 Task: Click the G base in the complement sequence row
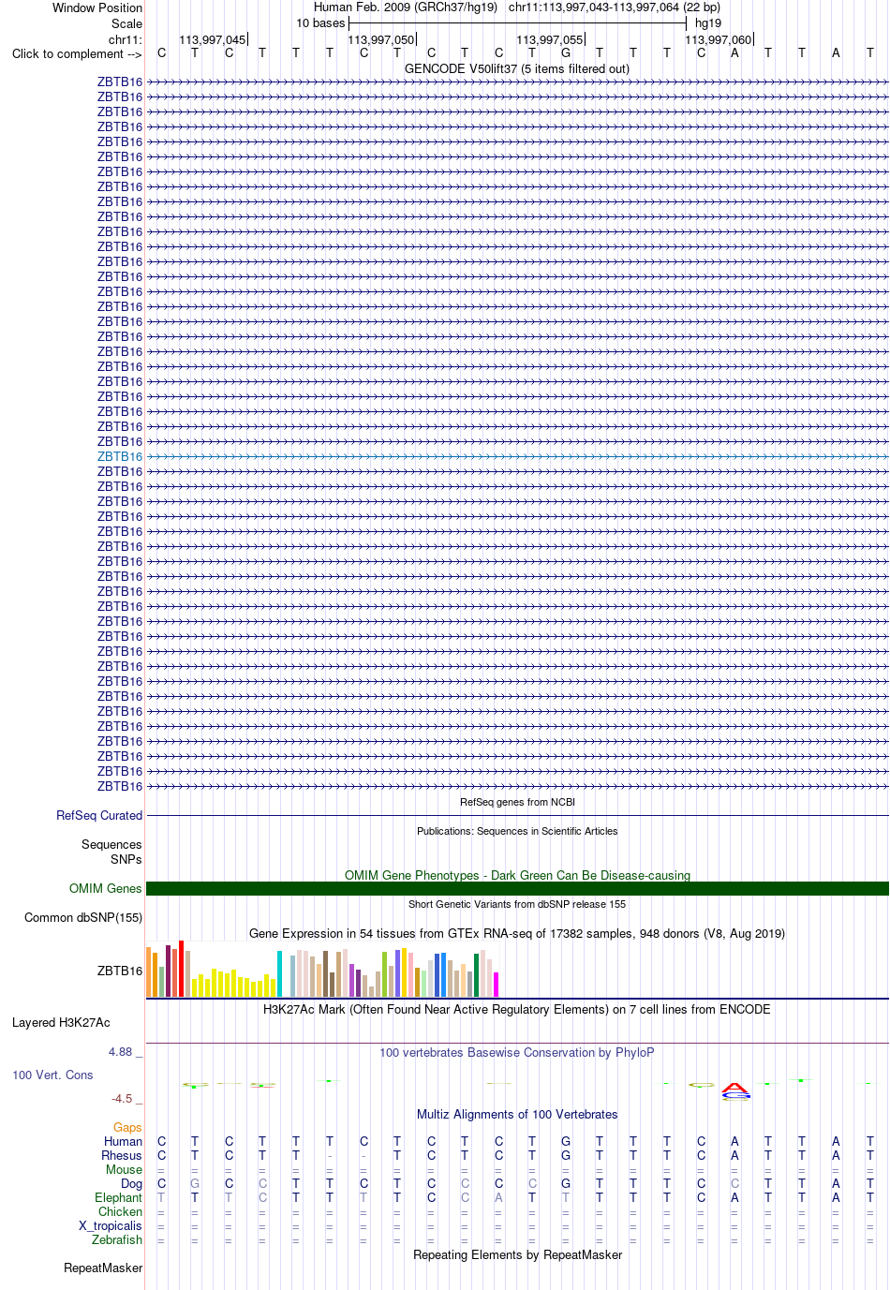tap(566, 52)
